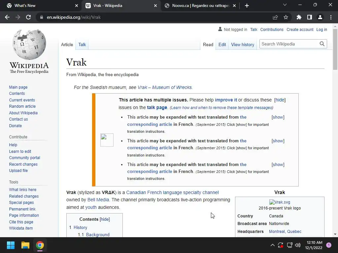Open the taskbar clock showing 12:10 AM
The height and width of the screenshot is (253, 338).
[314, 245]
